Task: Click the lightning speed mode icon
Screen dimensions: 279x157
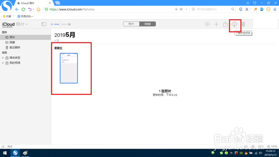Action: pos(176,9)
